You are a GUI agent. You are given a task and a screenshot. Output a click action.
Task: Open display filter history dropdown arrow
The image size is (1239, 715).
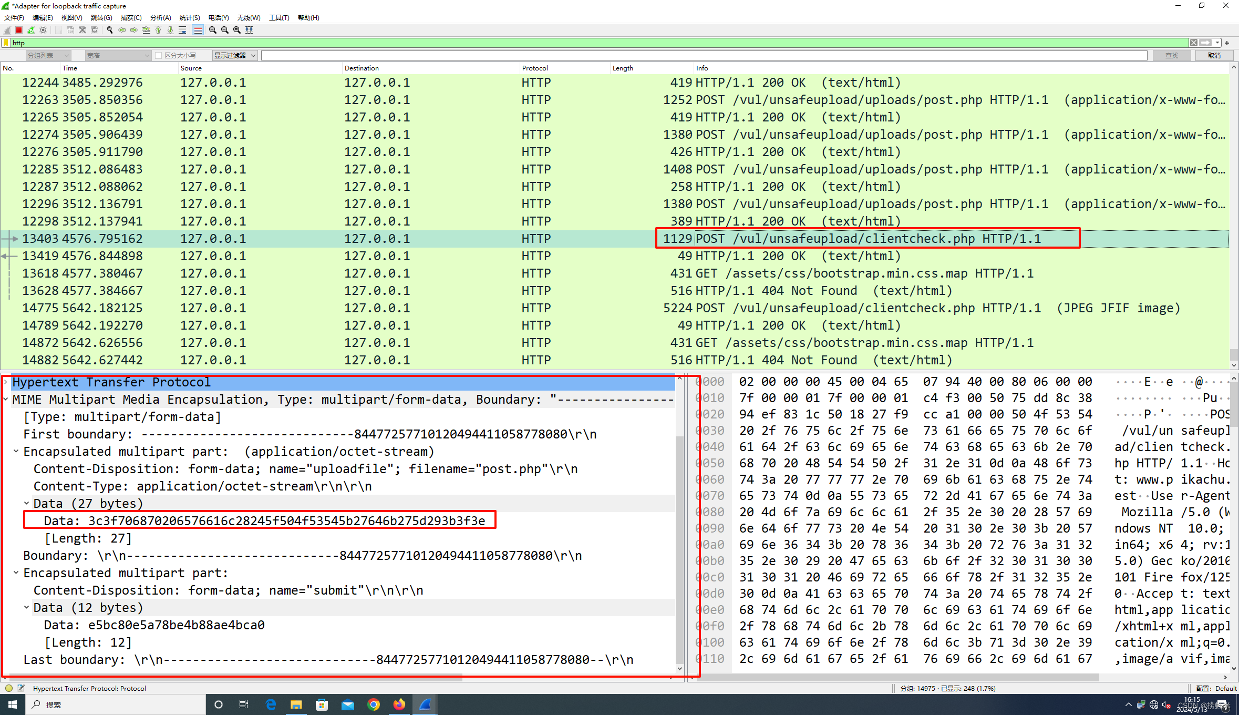click(1217, 43)
